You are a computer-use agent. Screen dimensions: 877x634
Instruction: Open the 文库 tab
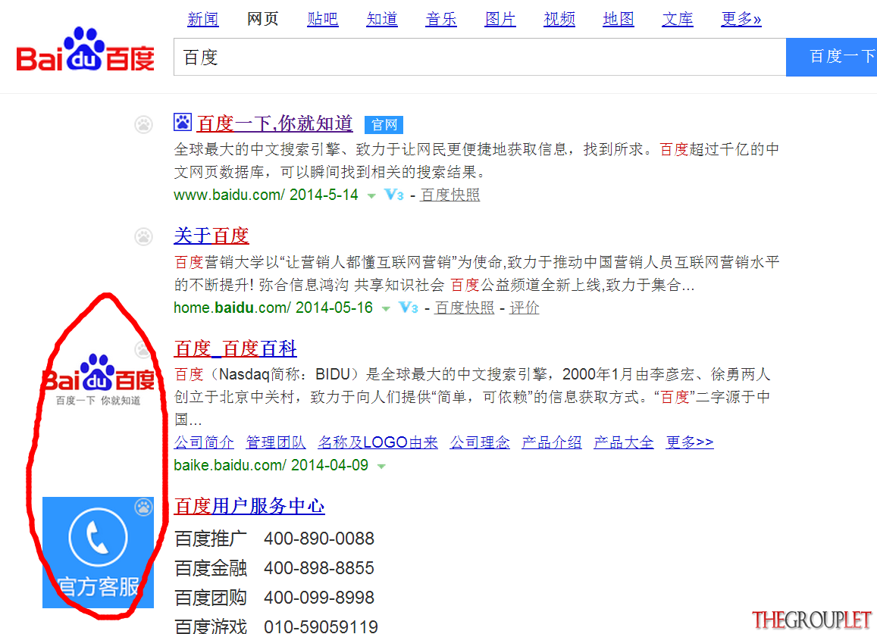tap(678, 19)
